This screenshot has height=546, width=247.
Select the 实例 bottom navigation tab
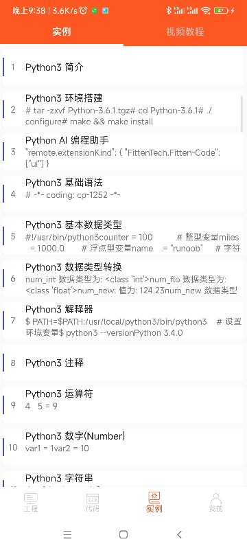pyautogui.click(x=154, y=503)
